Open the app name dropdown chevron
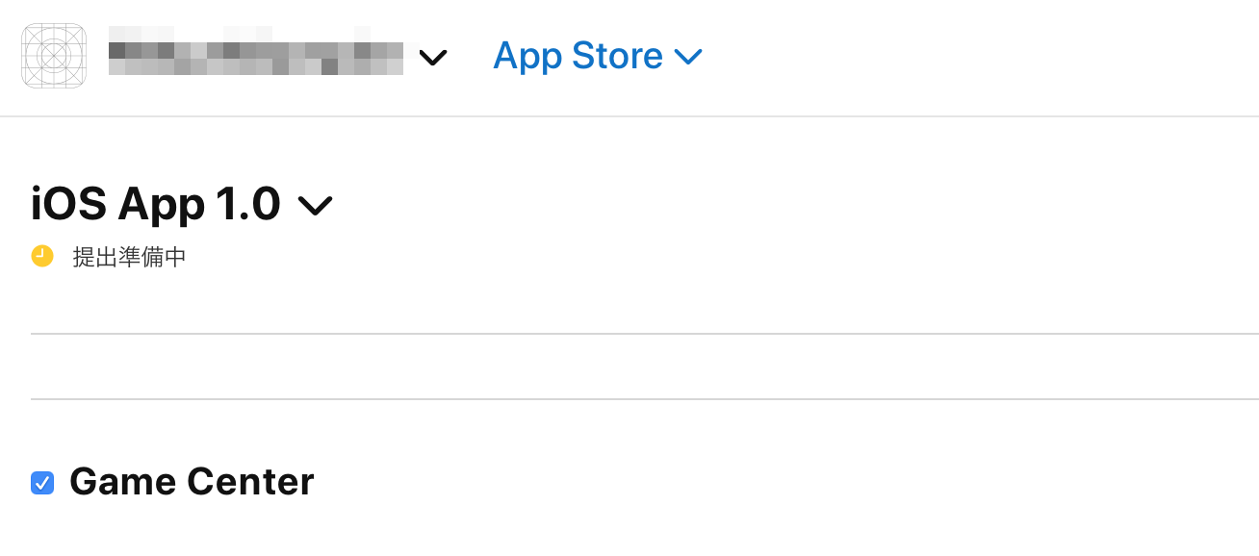The image size is (1259, 556). (433, 58)
